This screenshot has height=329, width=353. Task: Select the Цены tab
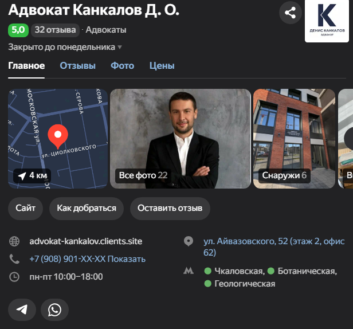(x=162, y=66)
